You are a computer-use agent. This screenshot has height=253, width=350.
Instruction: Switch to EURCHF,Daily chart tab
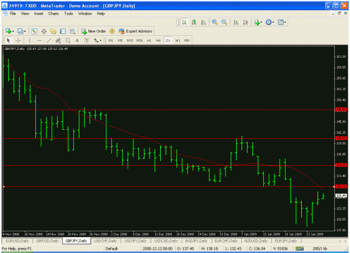[x=226, y=241]
